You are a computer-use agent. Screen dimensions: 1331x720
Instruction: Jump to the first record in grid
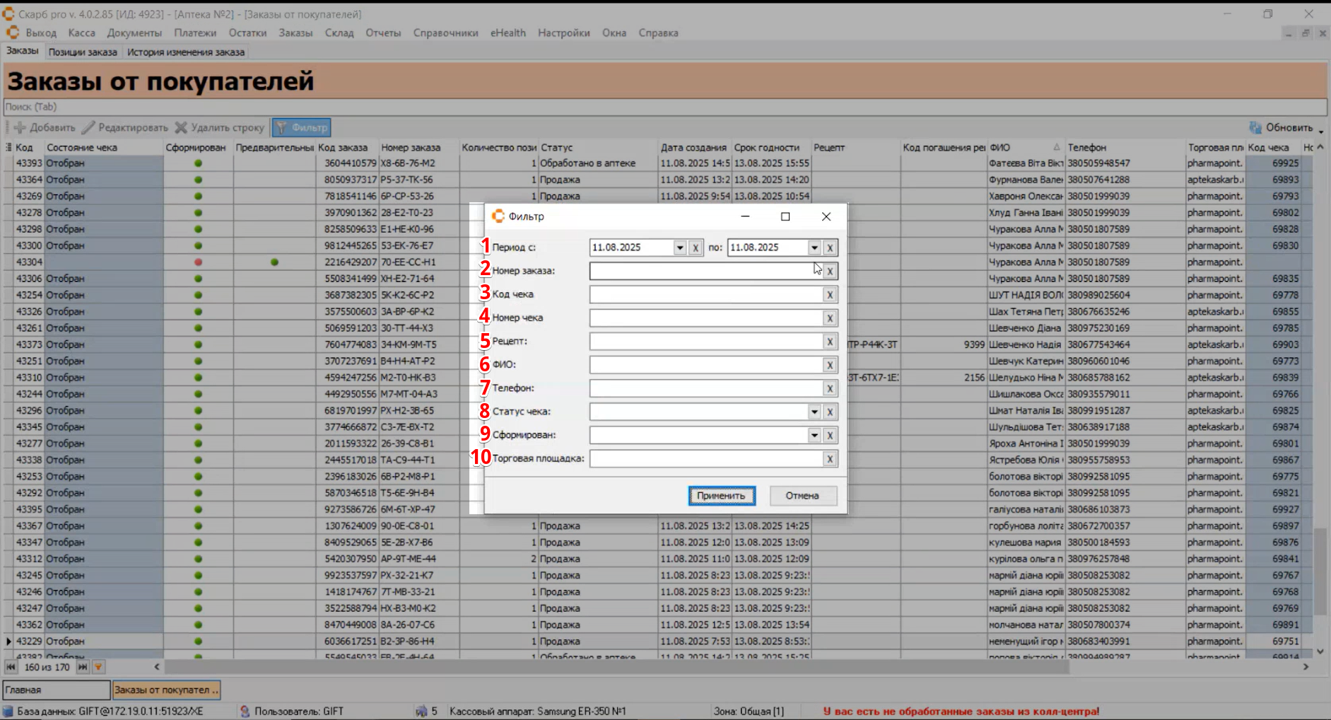11,667
